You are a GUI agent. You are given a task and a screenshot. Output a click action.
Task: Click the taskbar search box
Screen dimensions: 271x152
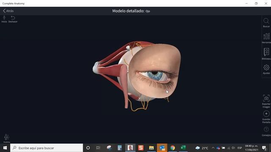(47, 148)
